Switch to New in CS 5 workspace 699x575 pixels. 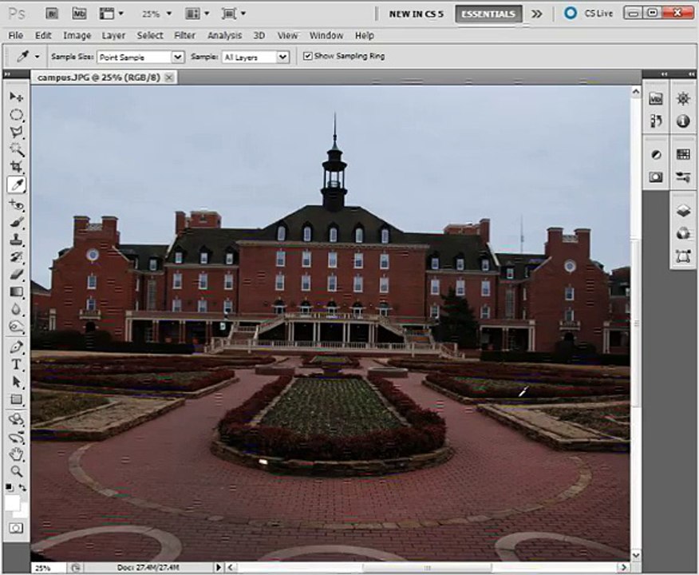(x=416, y=14)
